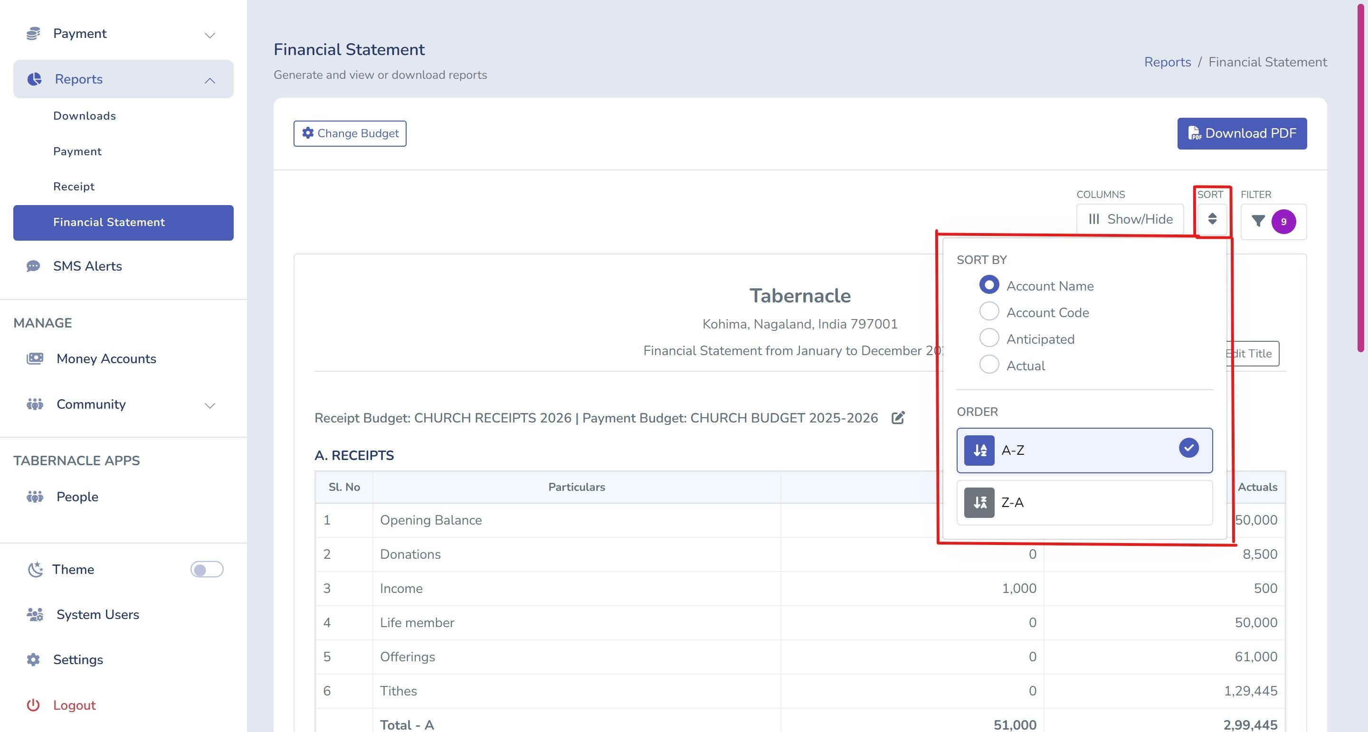
Task: Click the 1,29,445 actuals value
Action: point(1251,691)
